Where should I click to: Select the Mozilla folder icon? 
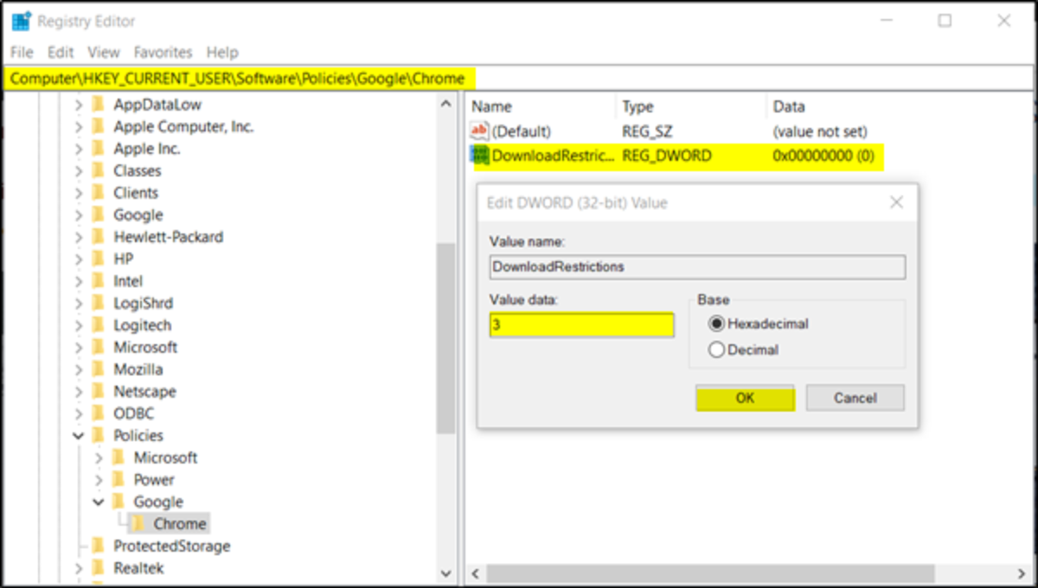[100, 369]
